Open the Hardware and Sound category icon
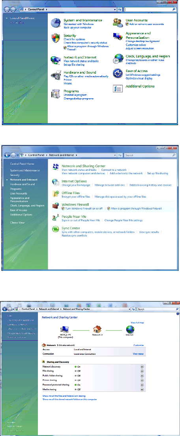Screen dimensions: 180x436 [x=56, y=76]
